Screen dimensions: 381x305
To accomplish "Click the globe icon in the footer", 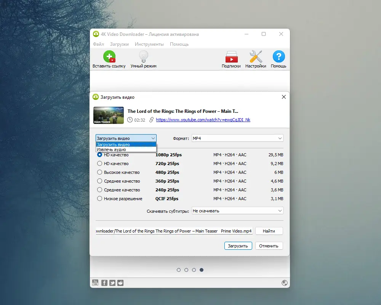I will click(x=285, y=283).
